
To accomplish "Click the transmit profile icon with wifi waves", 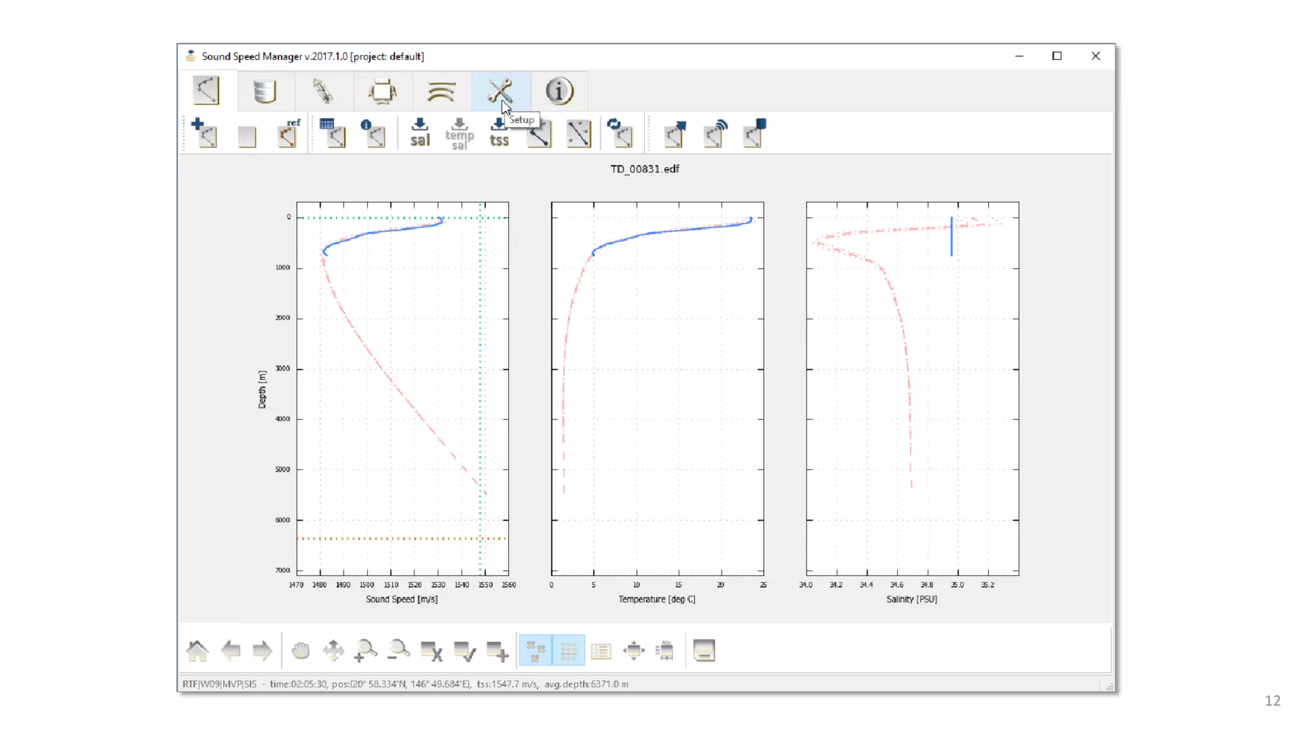I will pyautogui.click(x=714, y=132).
